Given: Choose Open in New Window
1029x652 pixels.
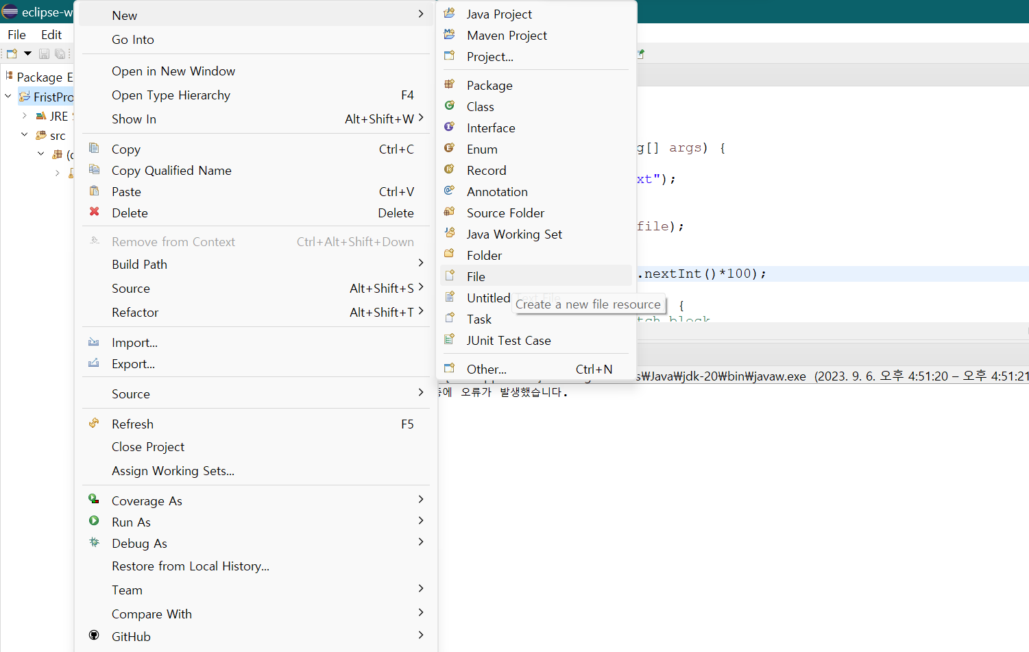Looking at the screenshot, I should [x=255, y=71].
